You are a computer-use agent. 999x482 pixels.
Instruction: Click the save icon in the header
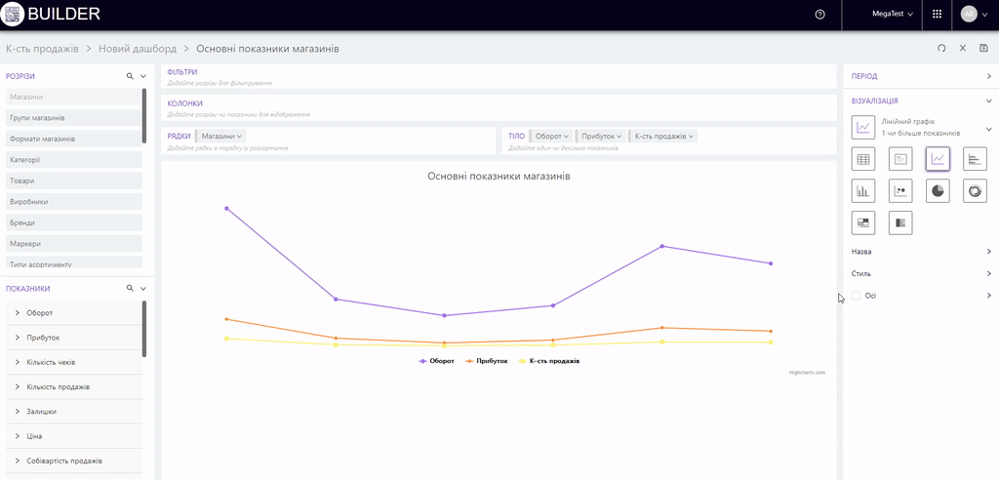click(983, 48)
